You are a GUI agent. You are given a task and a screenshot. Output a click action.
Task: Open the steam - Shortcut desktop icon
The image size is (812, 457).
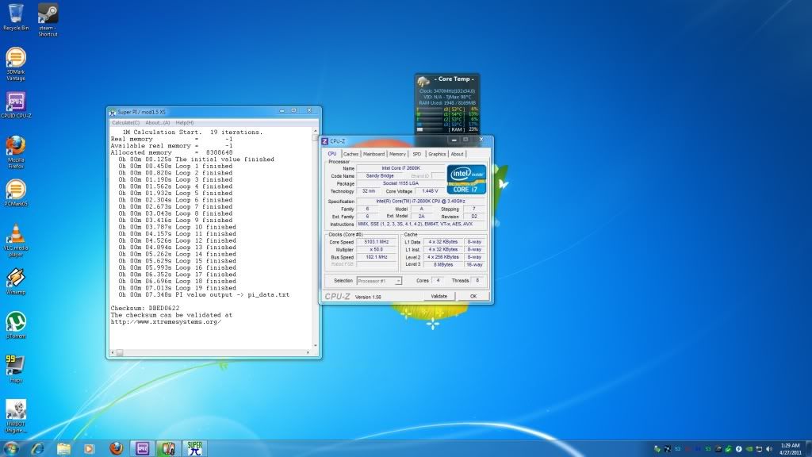coord(48,20)
